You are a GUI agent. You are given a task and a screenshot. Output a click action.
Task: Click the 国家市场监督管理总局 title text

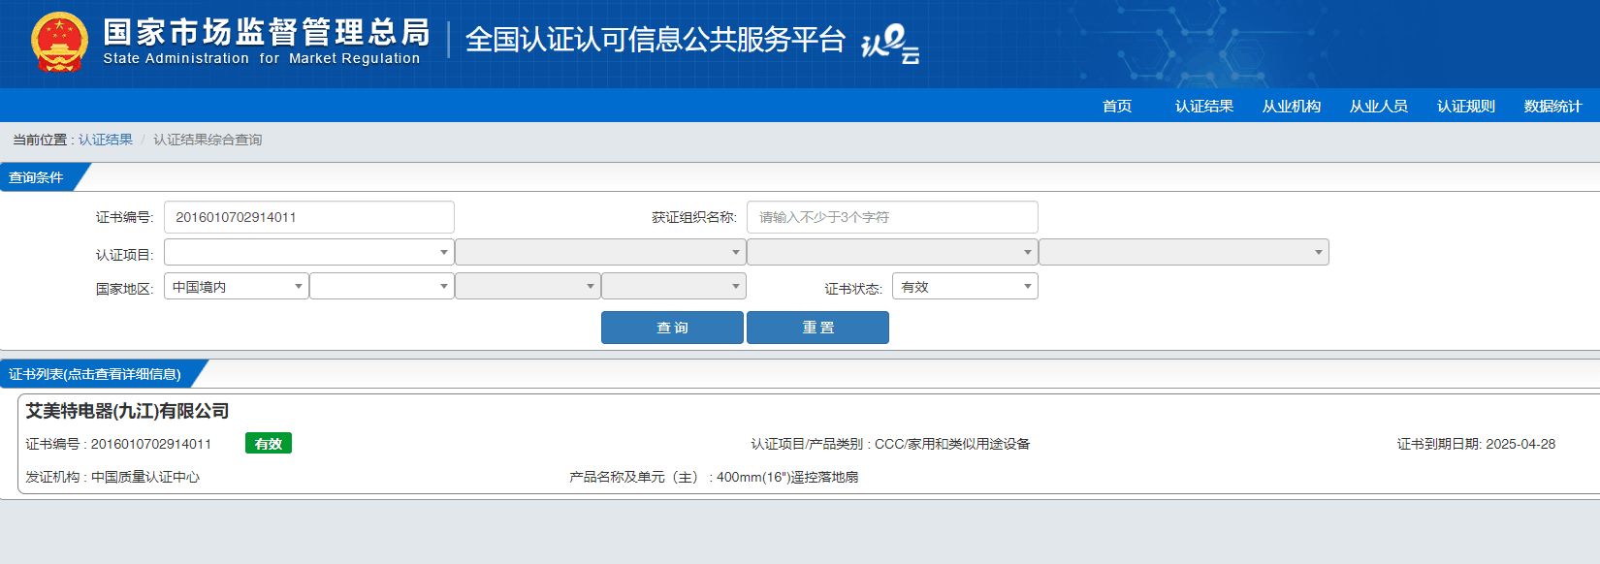pos(267,32)
